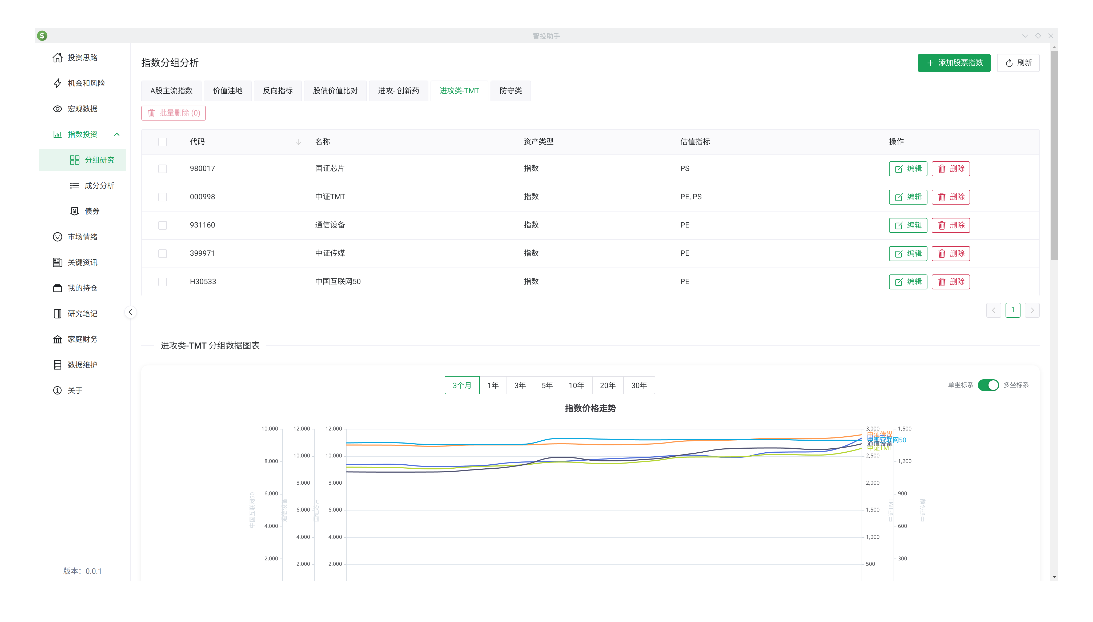Click the 添加股票指数 button
1093x622 pixels.
954,63
